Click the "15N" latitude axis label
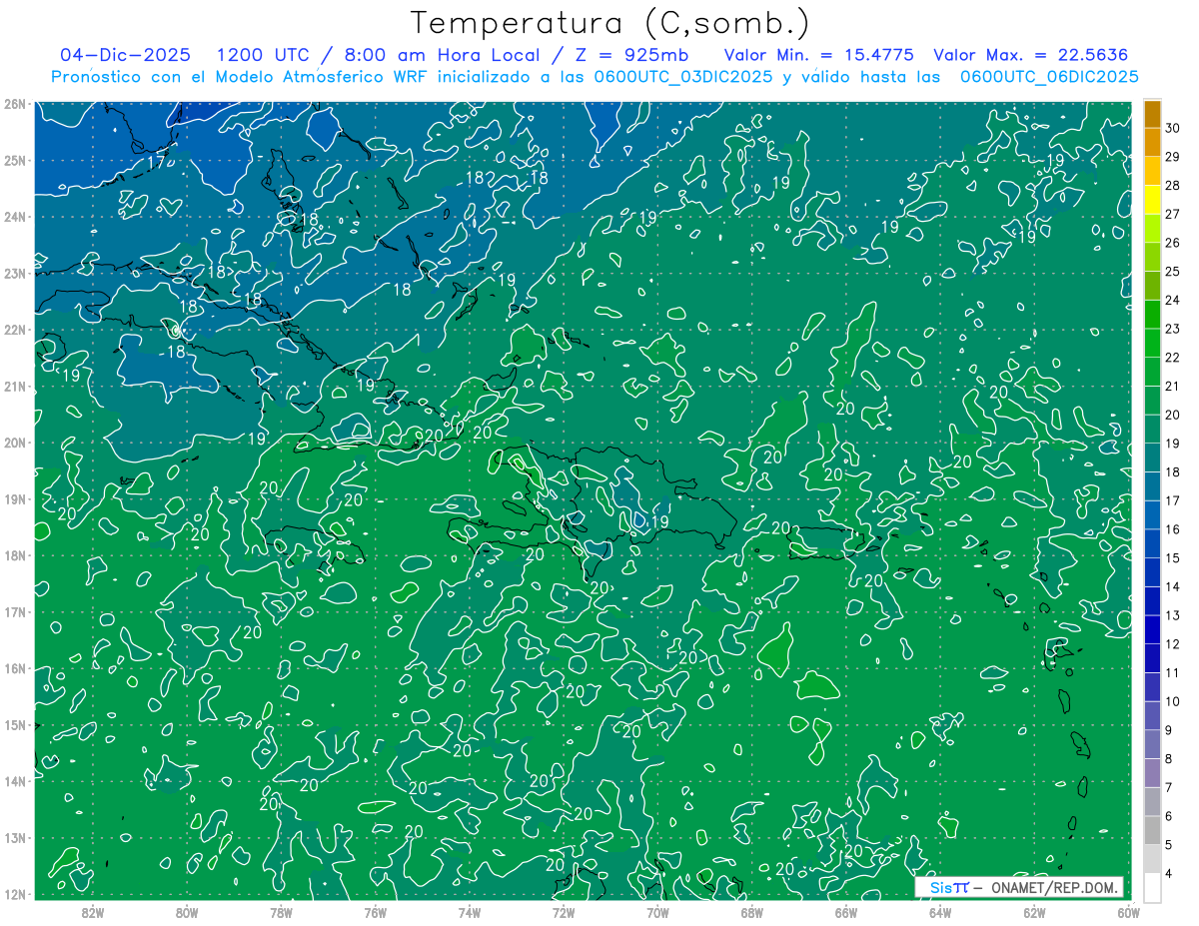Viewport: 1199px width, 926px height. 15,725
